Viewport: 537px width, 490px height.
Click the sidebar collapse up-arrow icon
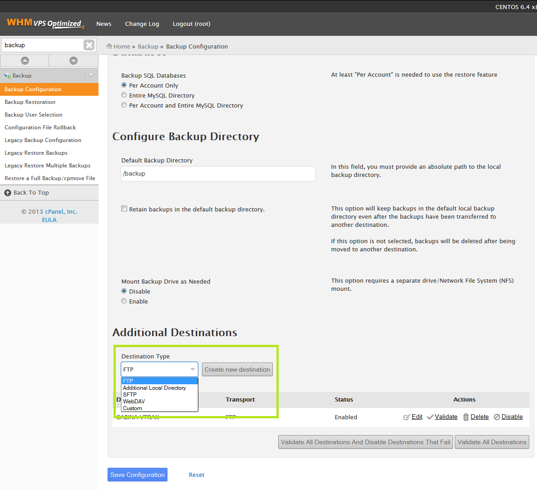[25, 61]
